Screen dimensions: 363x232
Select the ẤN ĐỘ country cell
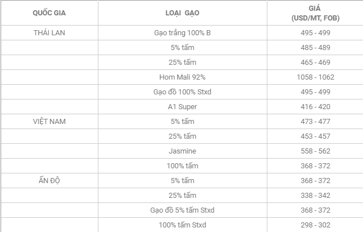coord(49,181)
